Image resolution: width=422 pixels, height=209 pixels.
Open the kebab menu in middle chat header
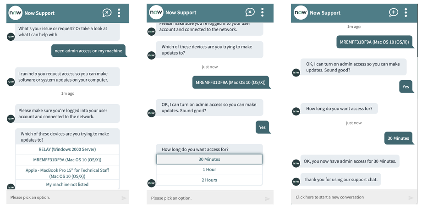[263, 12]
